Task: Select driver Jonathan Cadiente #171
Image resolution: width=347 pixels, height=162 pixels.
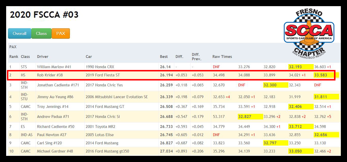Action: (x=58, y=85)
